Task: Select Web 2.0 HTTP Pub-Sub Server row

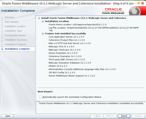Action: [69, 43]
